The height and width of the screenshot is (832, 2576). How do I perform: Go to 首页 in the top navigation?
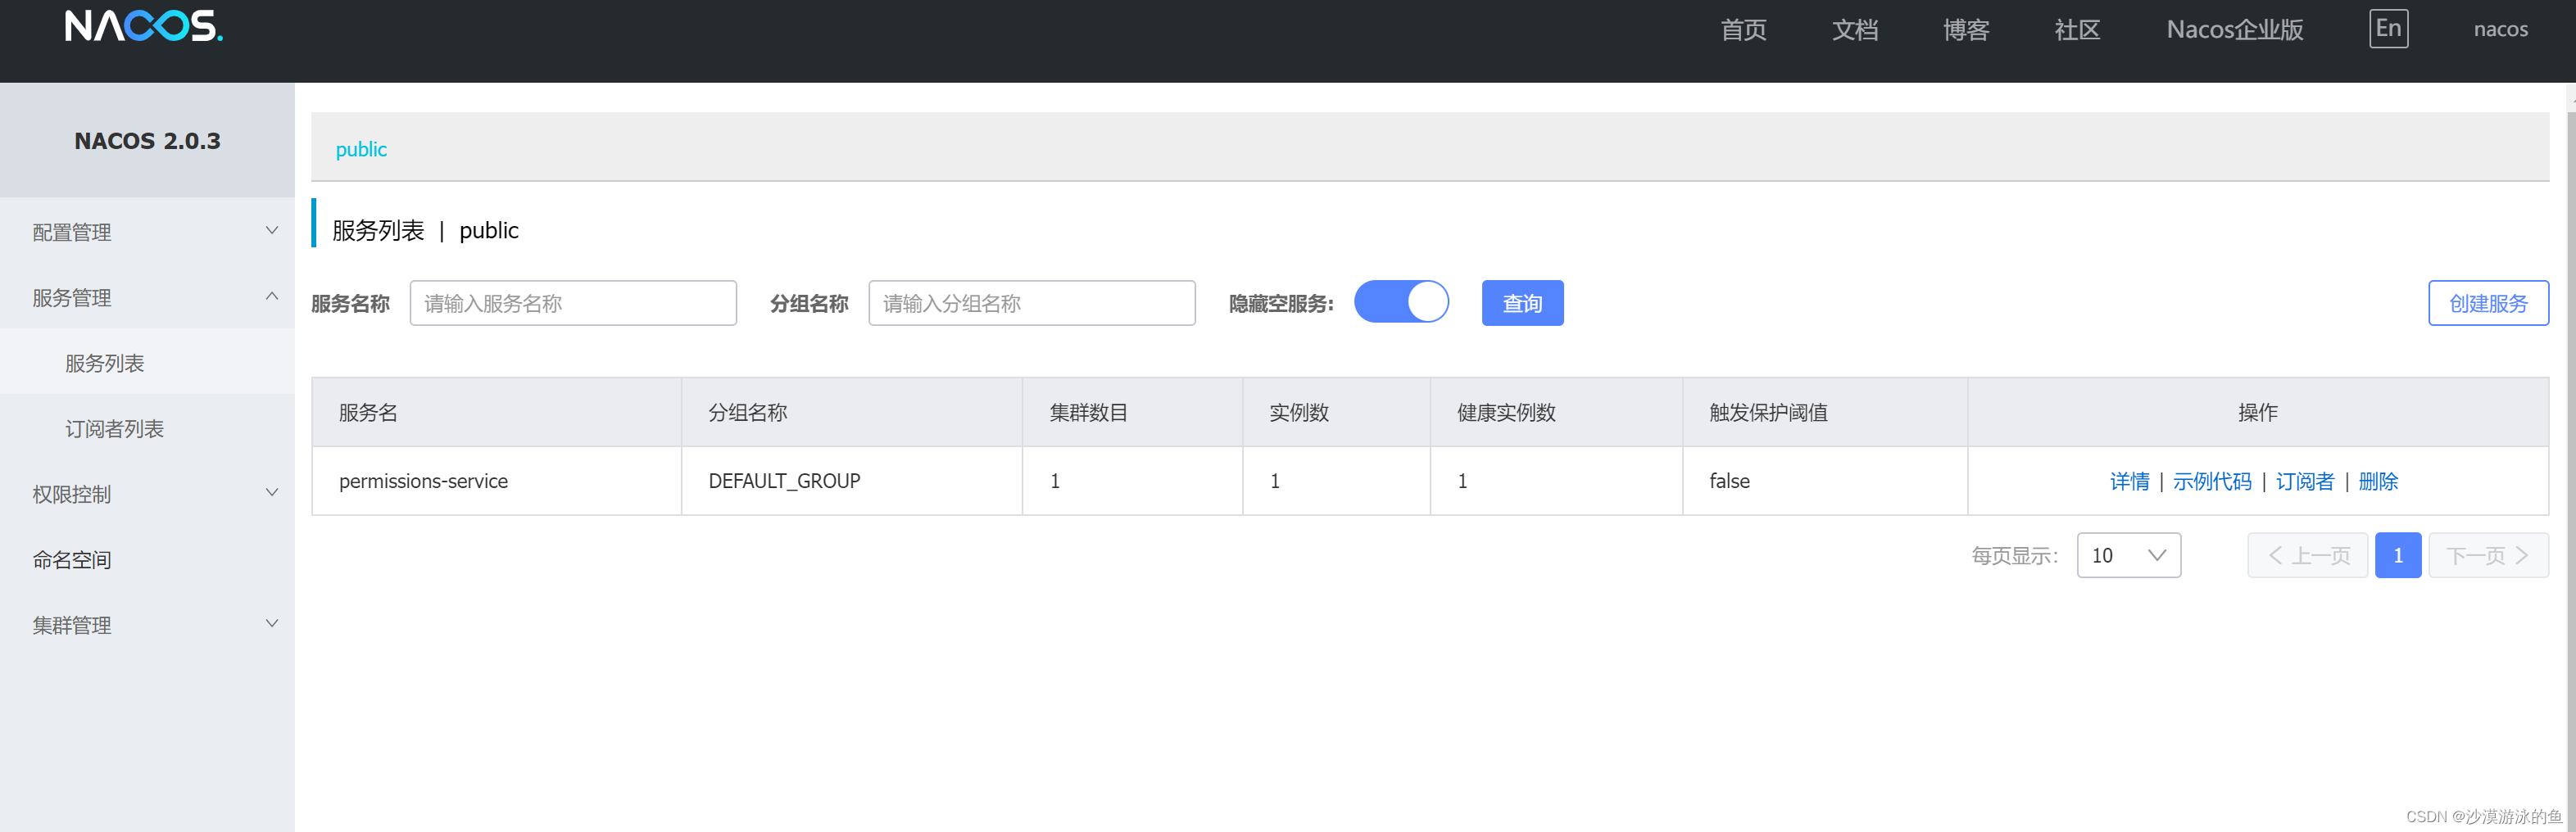point(1743,29)
